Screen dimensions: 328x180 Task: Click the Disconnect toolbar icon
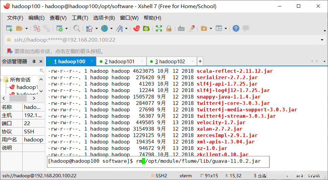point(37,28)
